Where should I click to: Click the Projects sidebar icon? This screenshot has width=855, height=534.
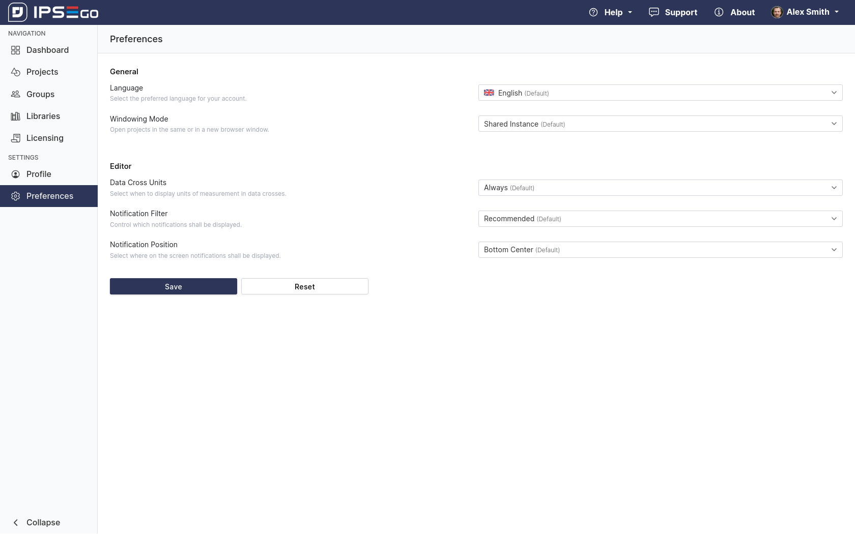click(16, 72)
